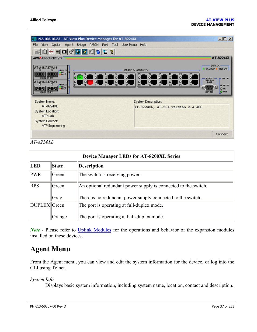
Task: Click the red grid toolbar icon
Action: click(x=51, y=52)
